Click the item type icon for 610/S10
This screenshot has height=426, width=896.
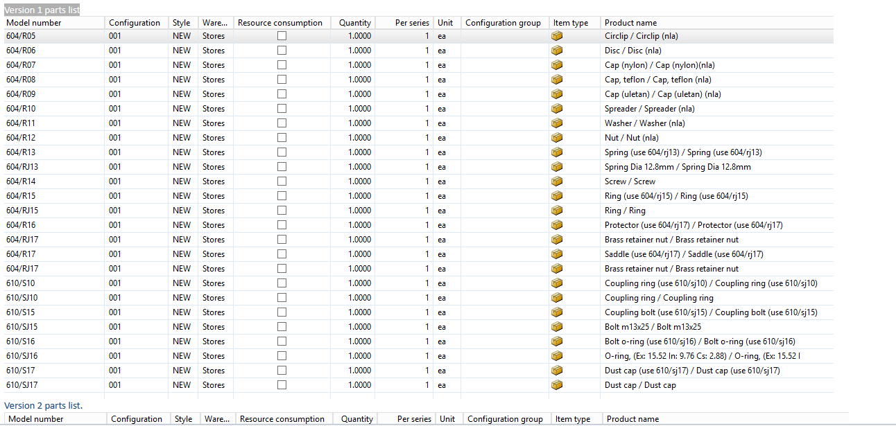point(557,283)
